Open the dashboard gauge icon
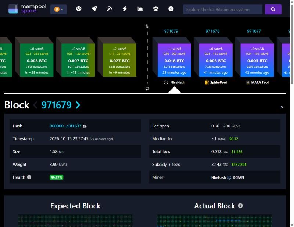The width and height of the screenshot is (294, 227). click(x=79, y=9)
